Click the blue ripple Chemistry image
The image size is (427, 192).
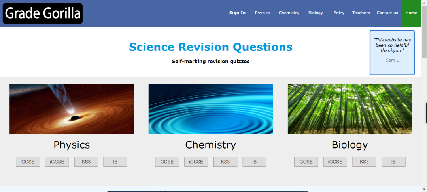(x=210, y=109)
